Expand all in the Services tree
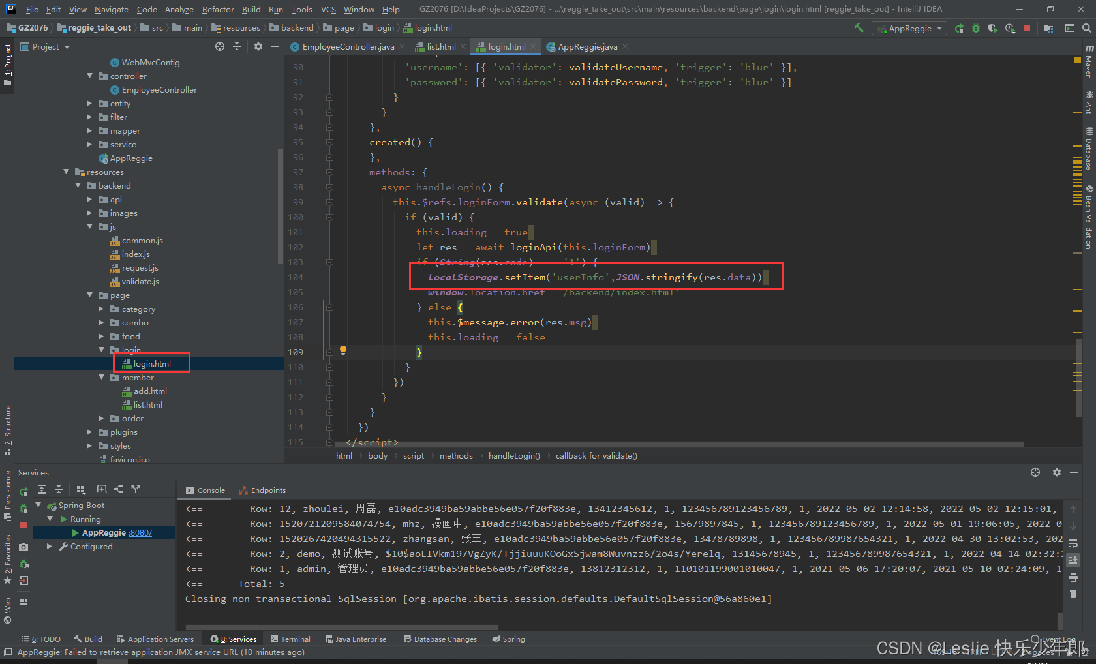Screen dimensions: 1096x664 click(42, 489)
